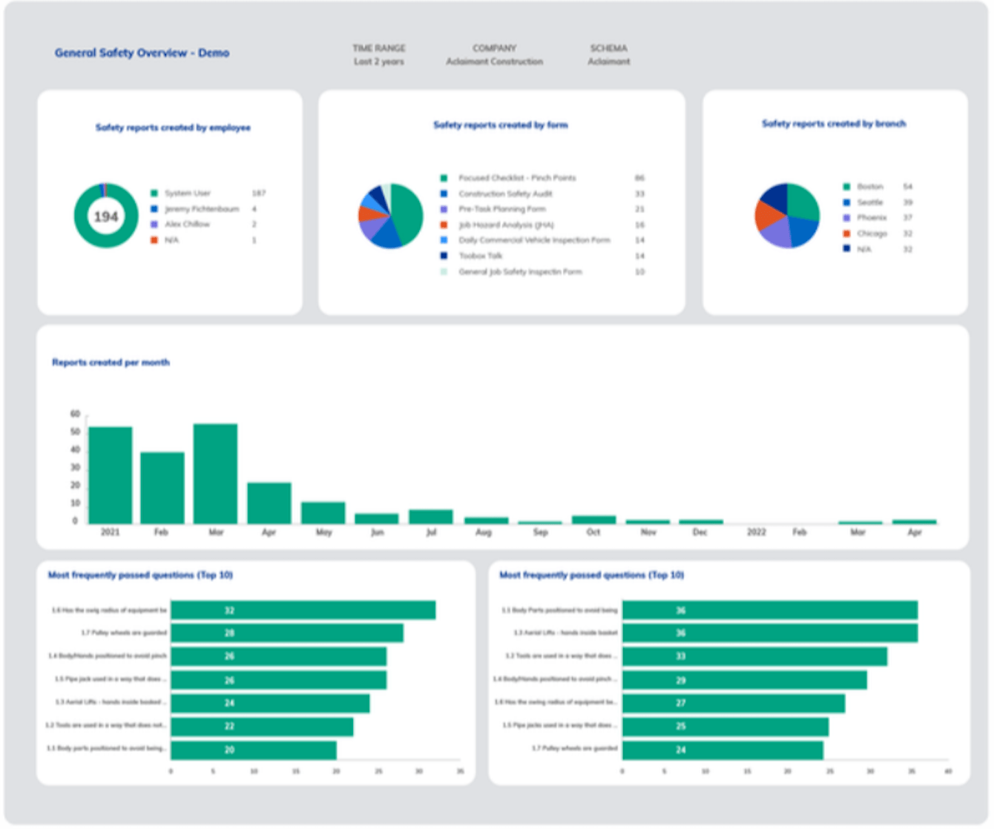Open the COMPANY filter showing Aclaimant Construction

pos(493,55)
